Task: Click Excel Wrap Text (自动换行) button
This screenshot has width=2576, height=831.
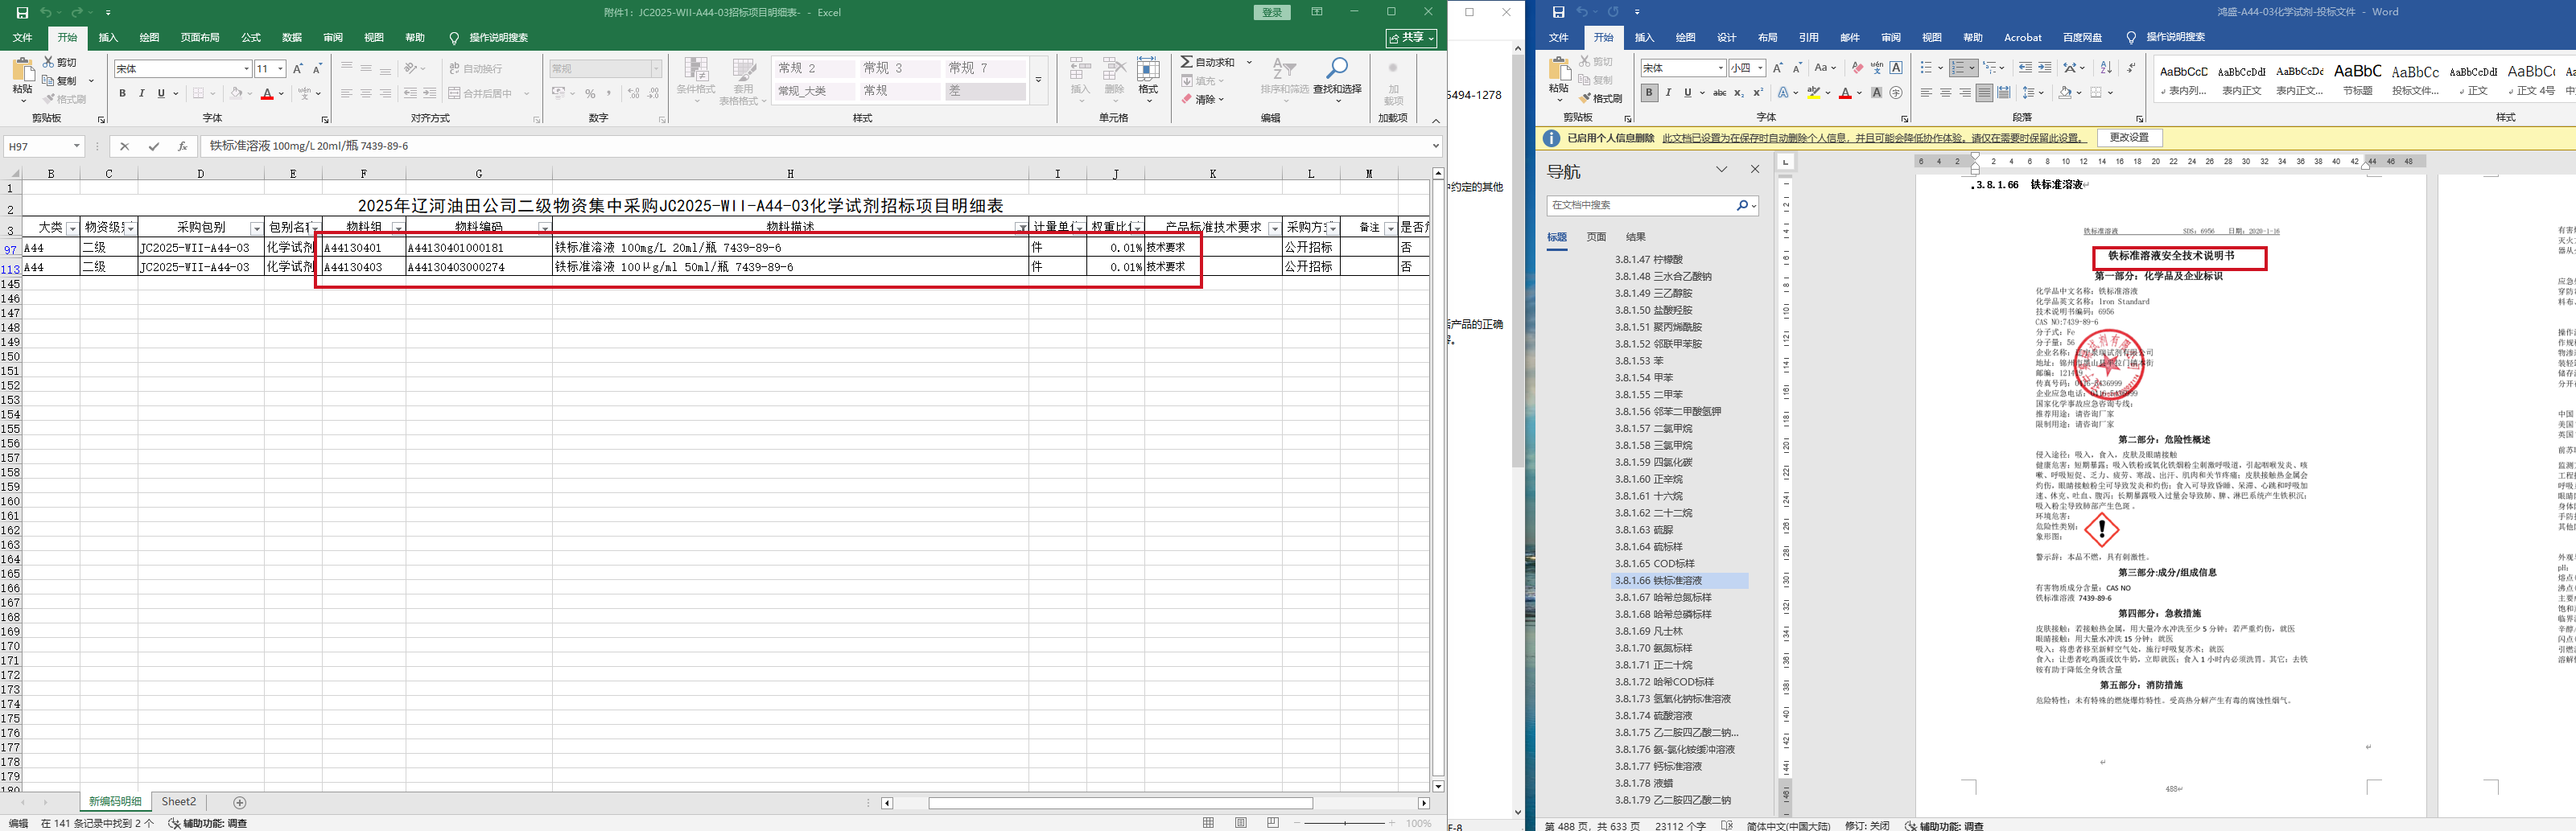Action: [x=476, y=69]
